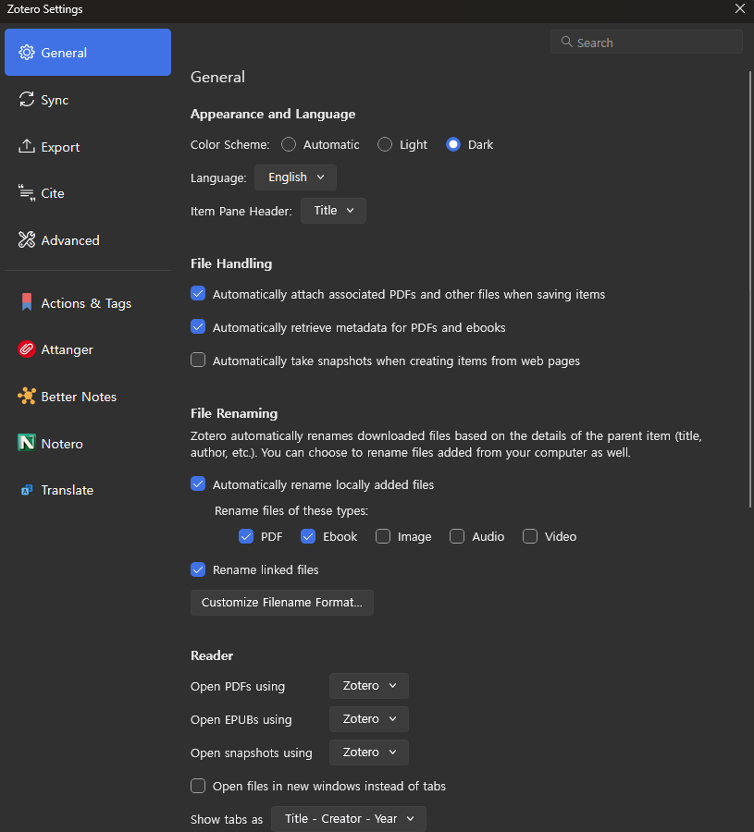Screen dimensions: 754x832
Task: Enable renaming of Image files
Action: [x=382, y=536]
